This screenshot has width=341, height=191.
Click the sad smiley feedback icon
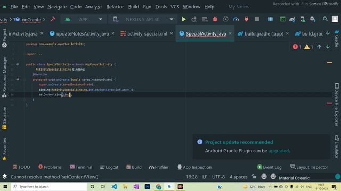pyautogui.click(x=273, y=177)
